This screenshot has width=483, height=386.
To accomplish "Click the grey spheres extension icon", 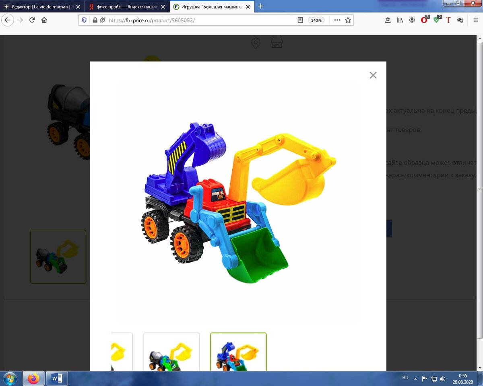I will tap(460, 20).
